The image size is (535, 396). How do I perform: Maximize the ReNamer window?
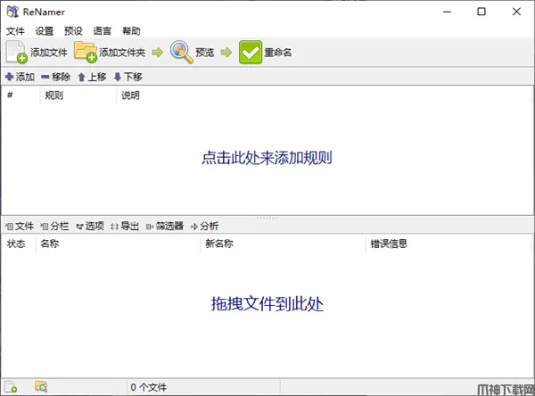[481, 12]
